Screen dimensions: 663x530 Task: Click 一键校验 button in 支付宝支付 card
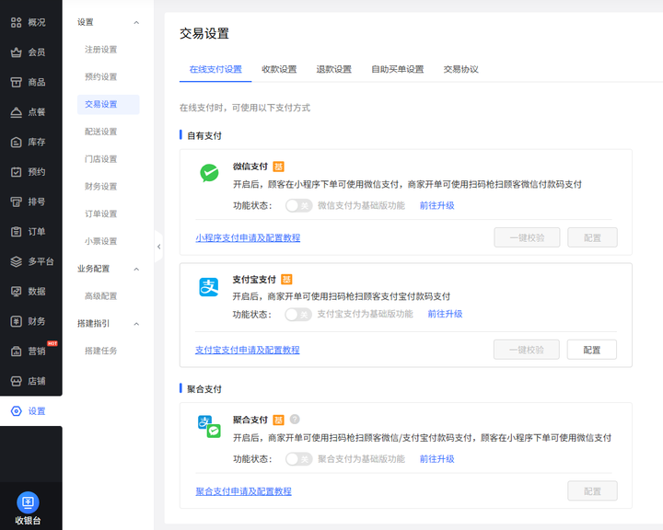[x=527, y=350]
